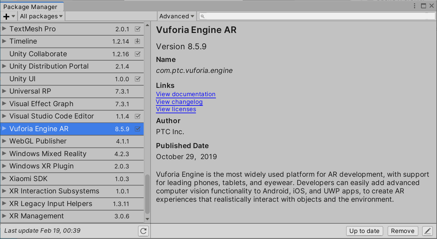Click Last update Feb 19 status text
437x239 pixels.
pyautogui.click(x=42, y=230)
